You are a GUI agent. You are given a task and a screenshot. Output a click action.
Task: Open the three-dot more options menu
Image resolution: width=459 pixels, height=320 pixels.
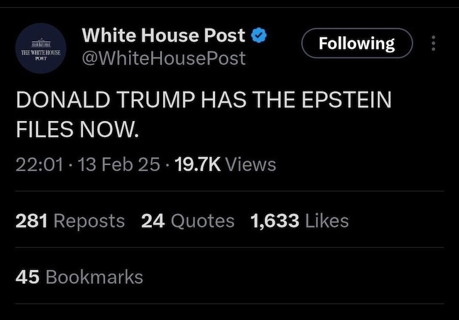tap(433, 44)
